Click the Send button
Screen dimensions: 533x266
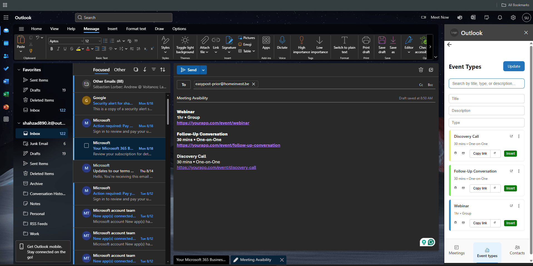[189, 70]
